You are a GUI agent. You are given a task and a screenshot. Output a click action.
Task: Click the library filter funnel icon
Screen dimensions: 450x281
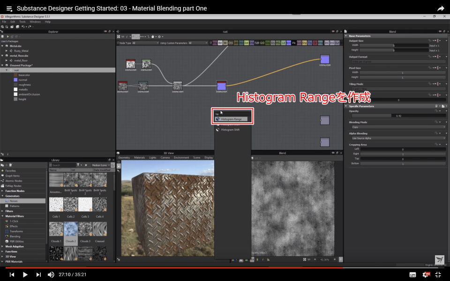point(78,165)
